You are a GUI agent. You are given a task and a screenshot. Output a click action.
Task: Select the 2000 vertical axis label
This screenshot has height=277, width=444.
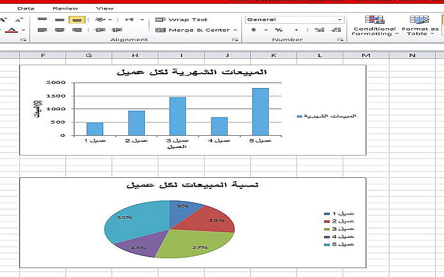coord(56,83)
